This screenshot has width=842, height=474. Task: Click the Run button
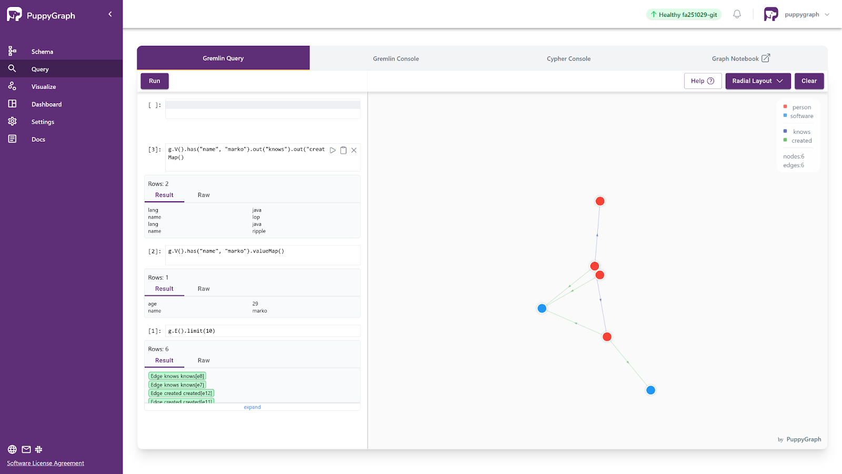click(x=154, y=81)
